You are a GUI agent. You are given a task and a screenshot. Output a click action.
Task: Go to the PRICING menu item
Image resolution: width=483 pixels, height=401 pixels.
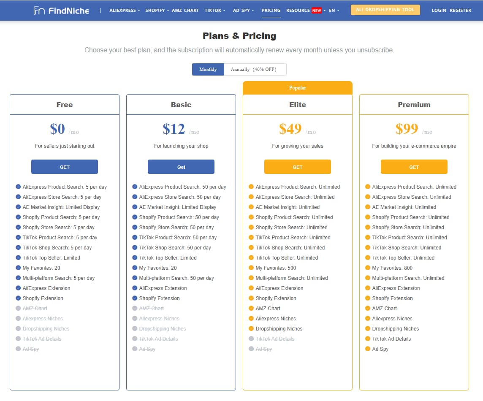(x=271, y=11)
